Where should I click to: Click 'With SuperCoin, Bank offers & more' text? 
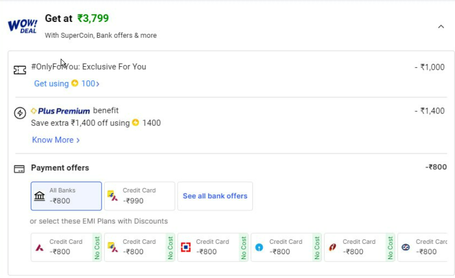coord(101,35)
